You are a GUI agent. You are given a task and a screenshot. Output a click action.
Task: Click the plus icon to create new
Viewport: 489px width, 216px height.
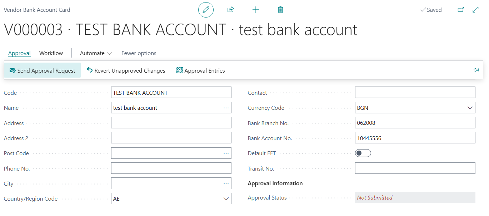point(255,10)
